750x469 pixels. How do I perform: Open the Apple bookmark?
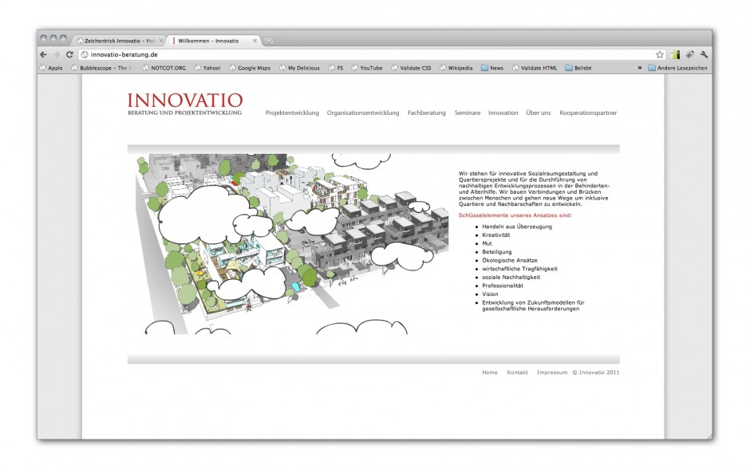point(51,68)
